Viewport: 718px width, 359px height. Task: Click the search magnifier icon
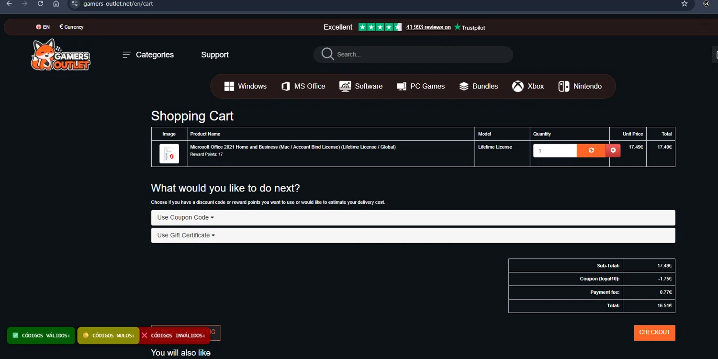point(327,54)
